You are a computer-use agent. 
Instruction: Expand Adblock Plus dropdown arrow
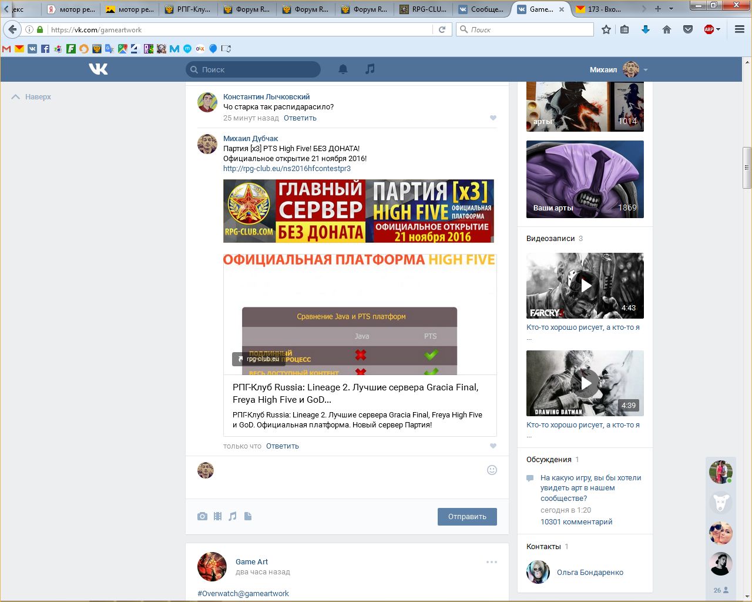coord(718,29)
